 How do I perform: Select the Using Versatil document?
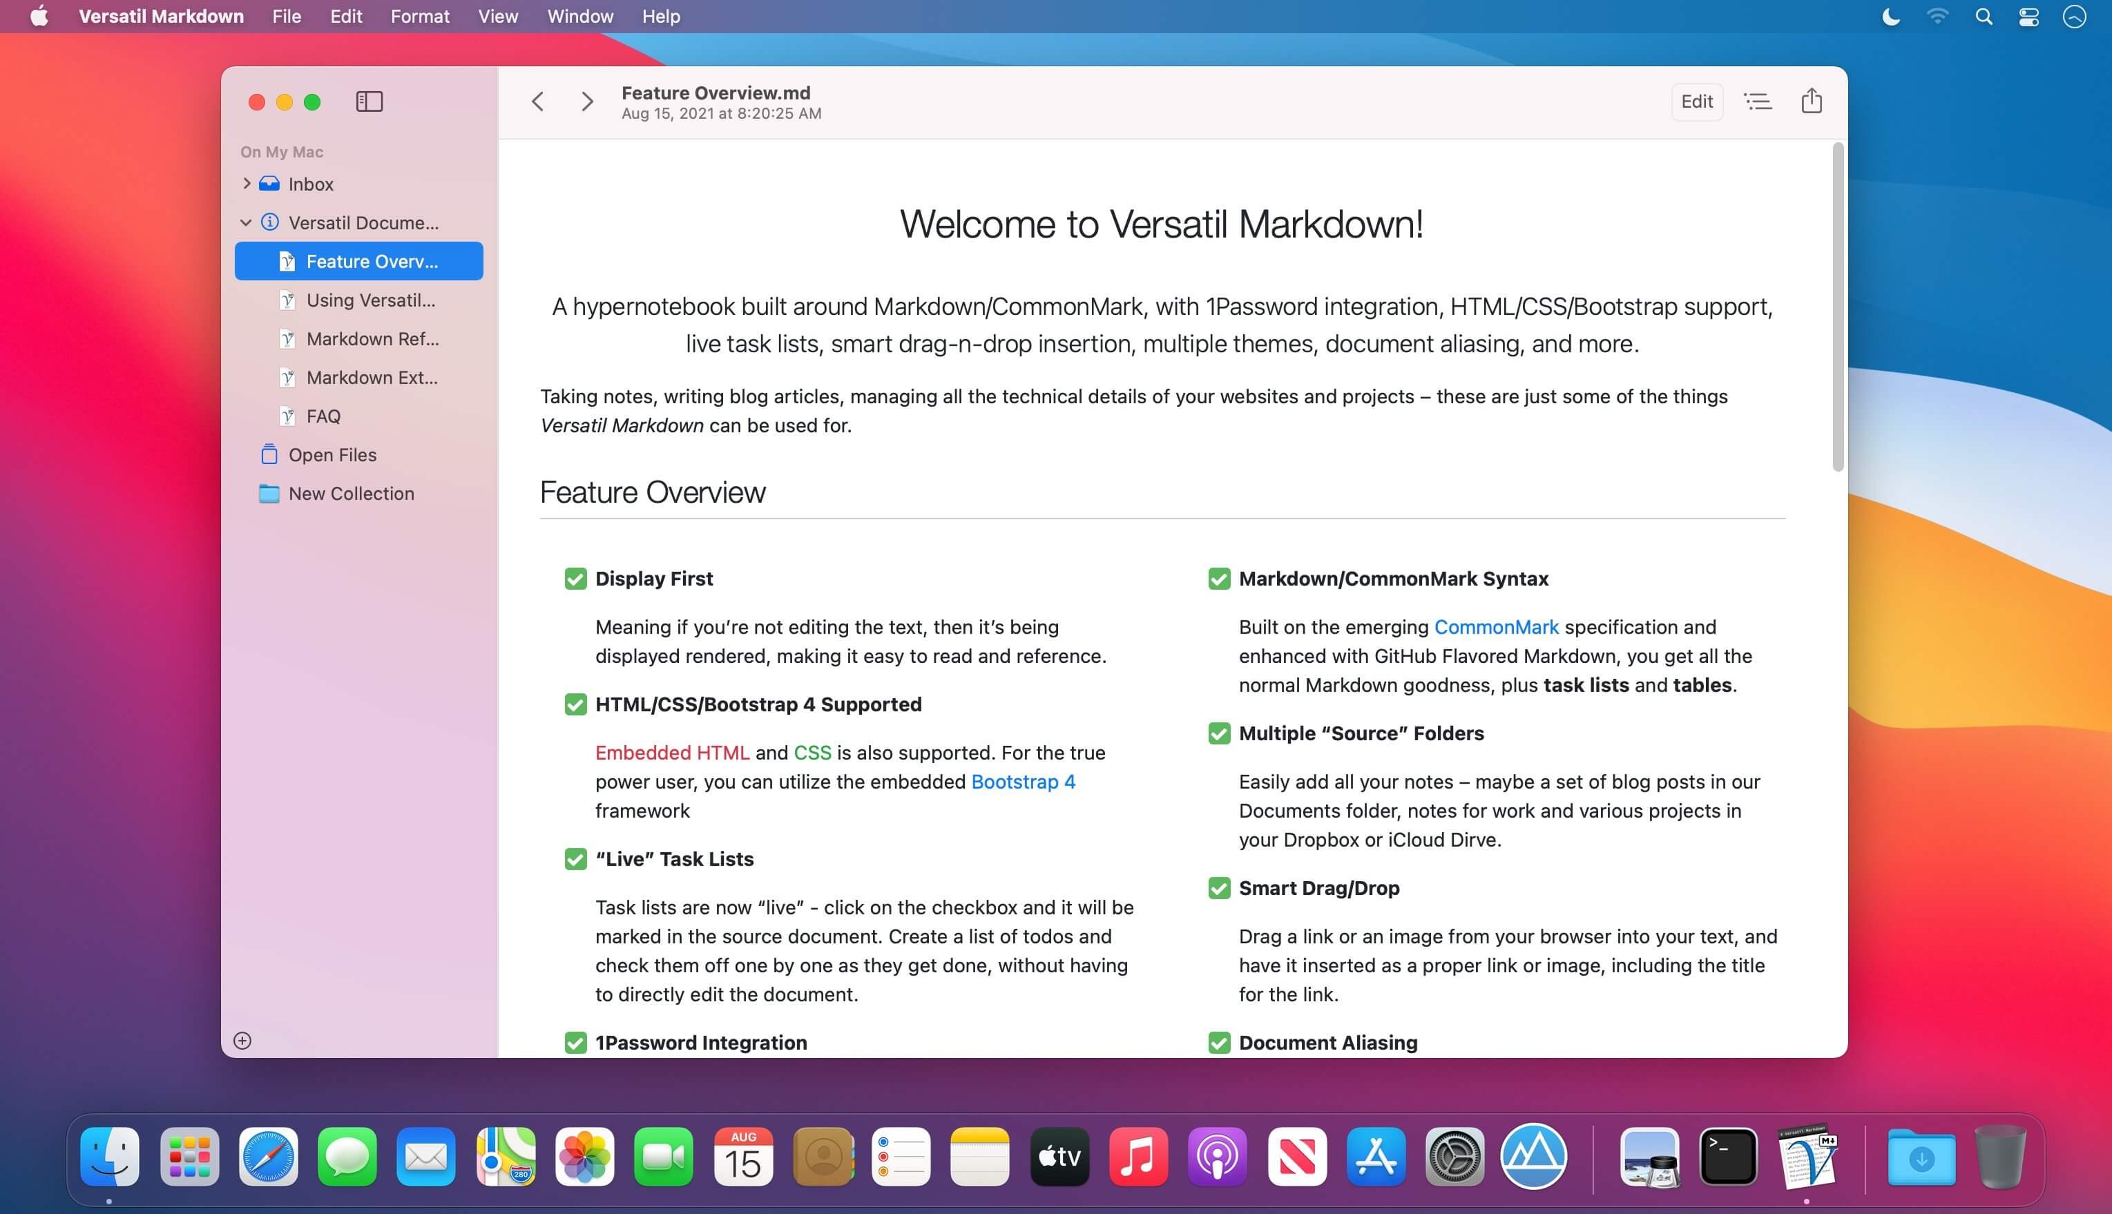(358, 300)
